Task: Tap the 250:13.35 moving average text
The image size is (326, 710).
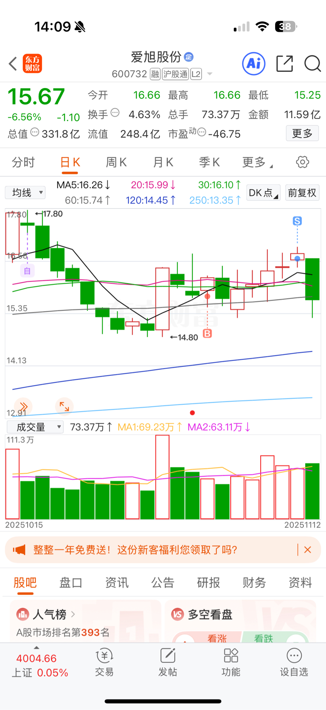Action: coord(215,200)
